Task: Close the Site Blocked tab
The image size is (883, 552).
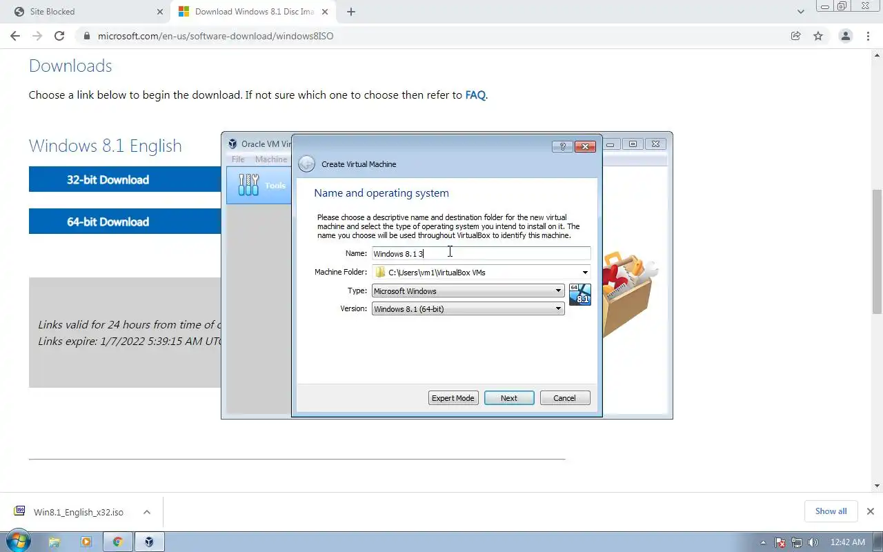Action: coord(160,12)
